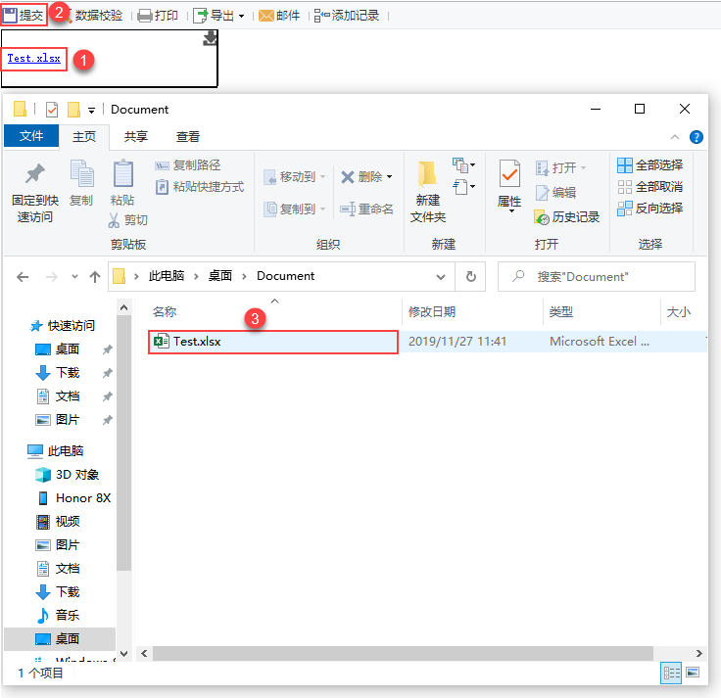Sort by the 名称 column header
Image resolution: width=721 pixels, height=698 pixels.
pos(165,312)
